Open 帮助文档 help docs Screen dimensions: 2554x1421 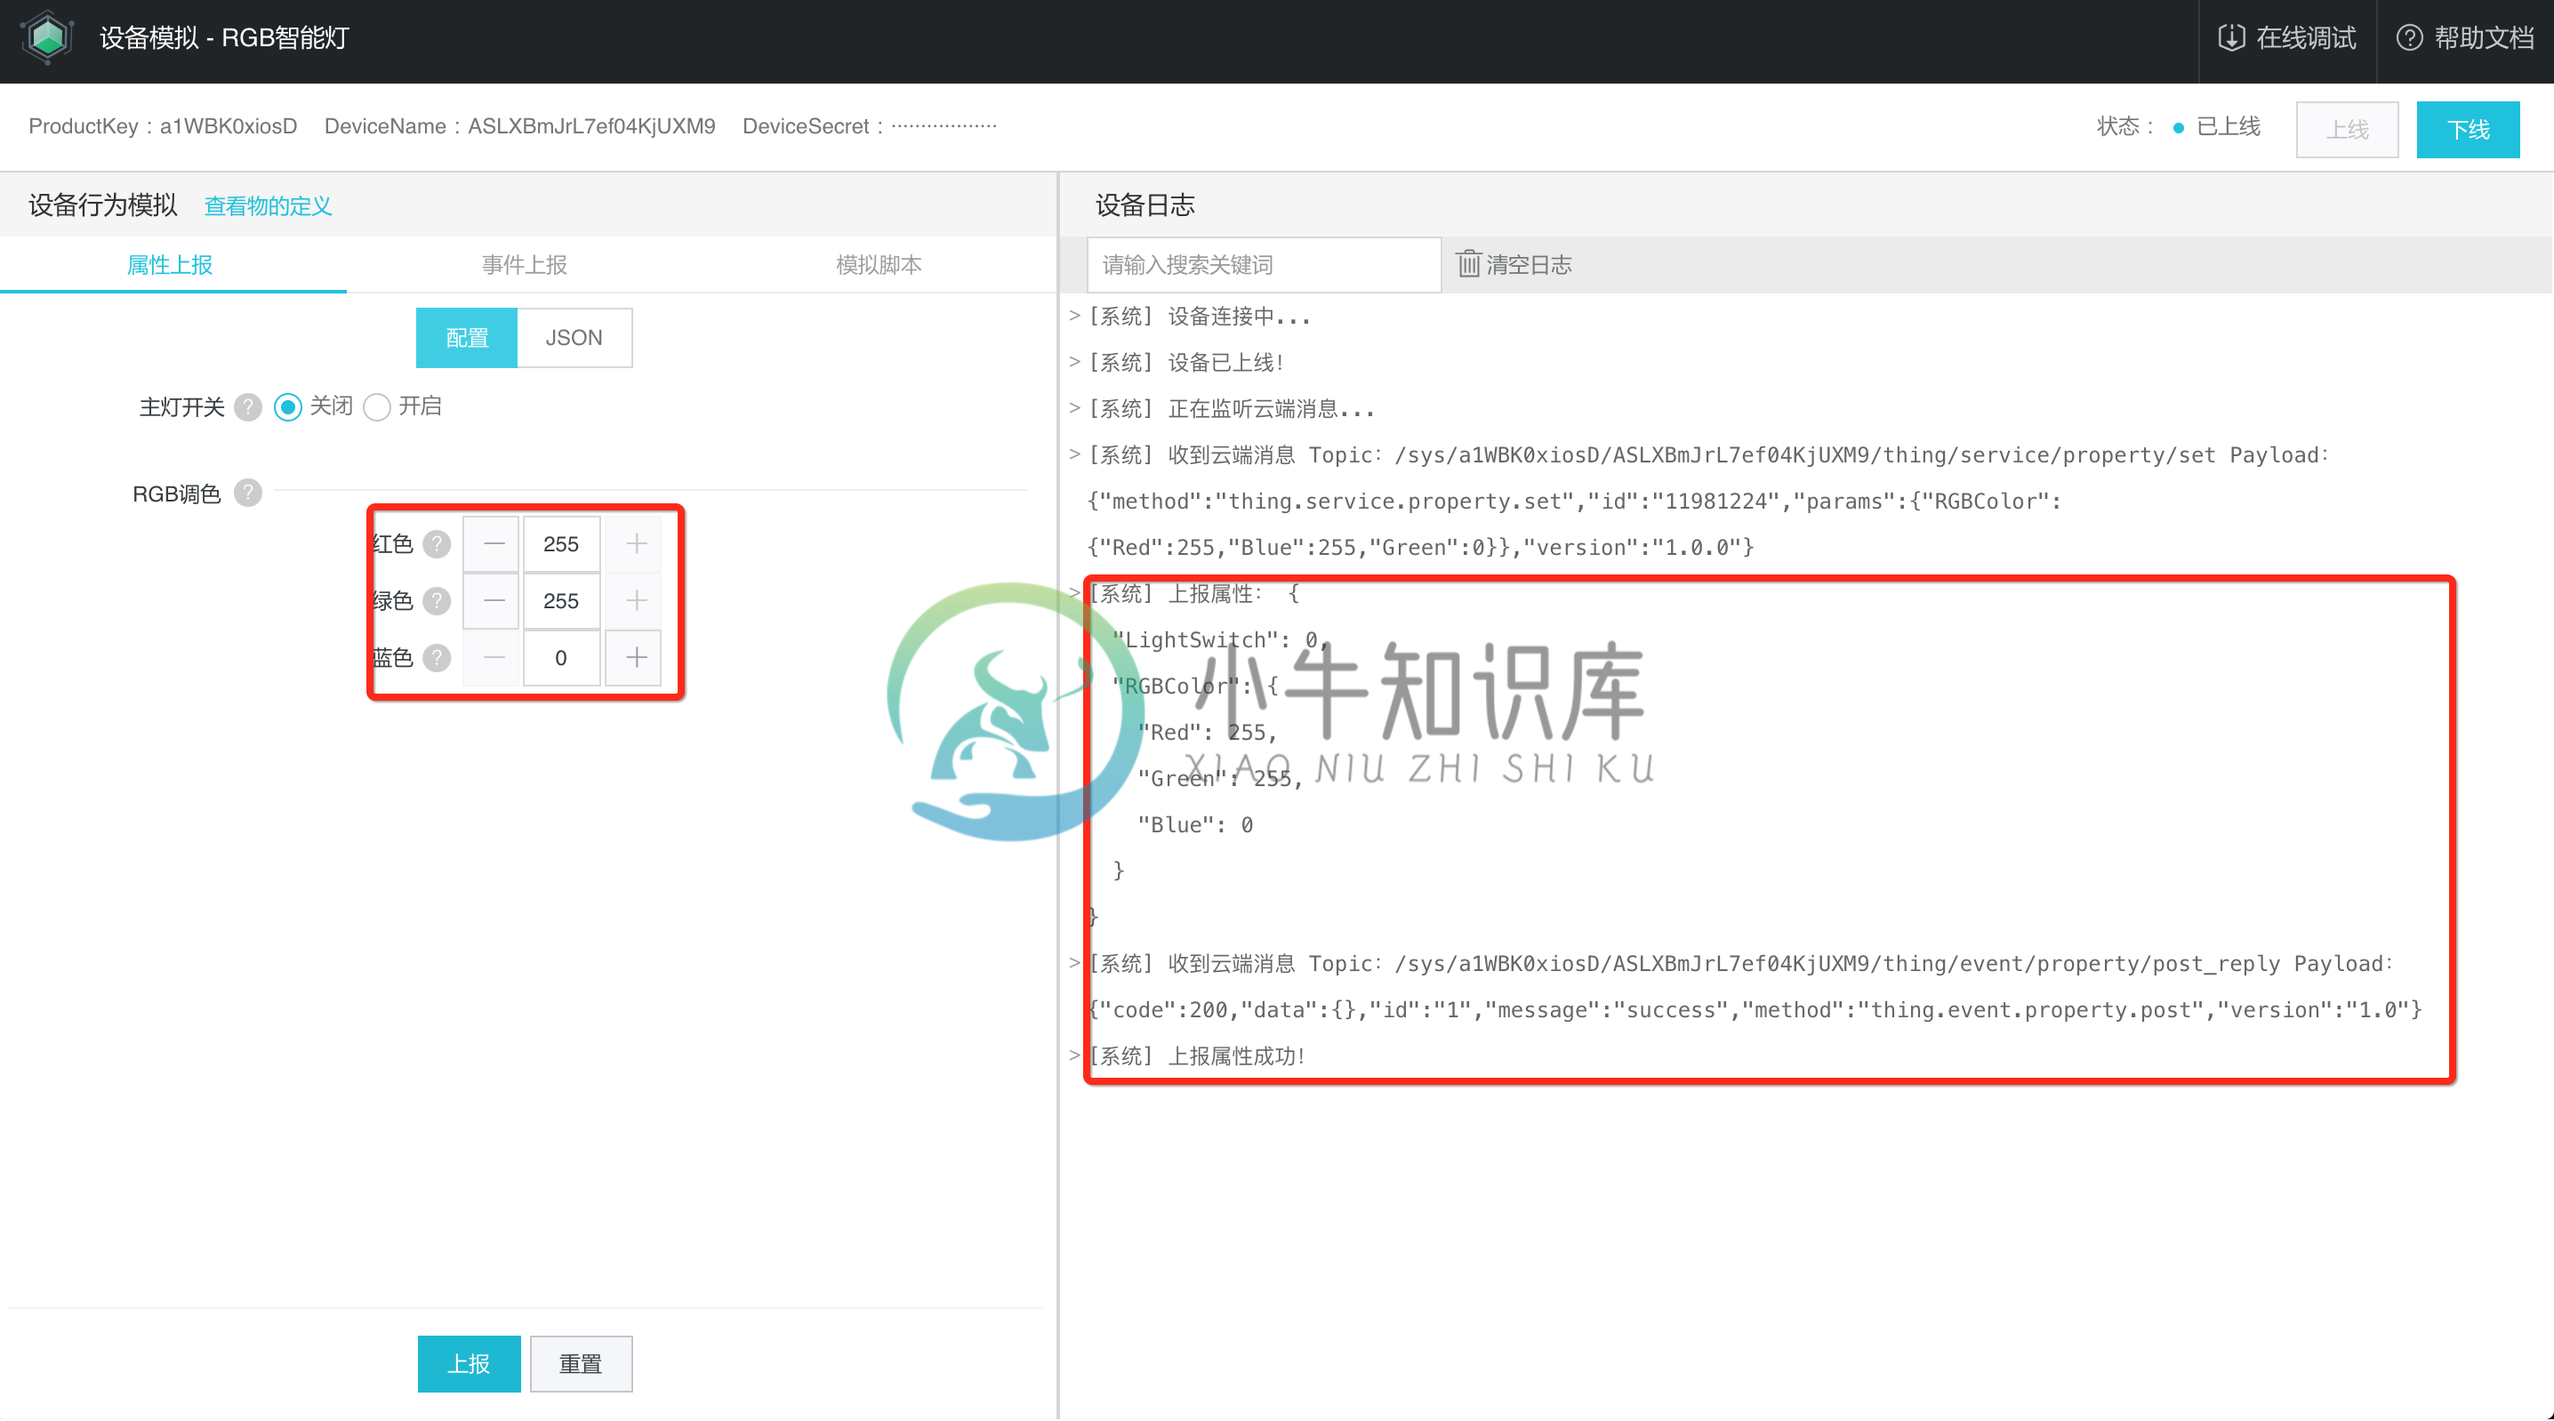pos(2465,38)
